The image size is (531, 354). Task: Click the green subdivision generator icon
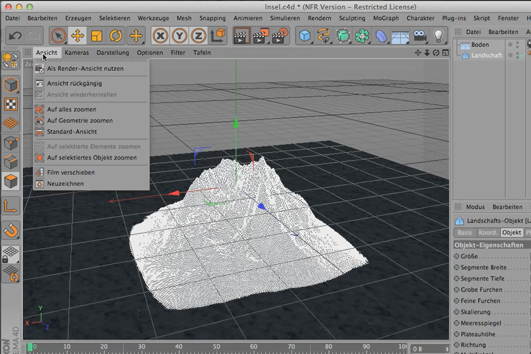pos(343,36)
